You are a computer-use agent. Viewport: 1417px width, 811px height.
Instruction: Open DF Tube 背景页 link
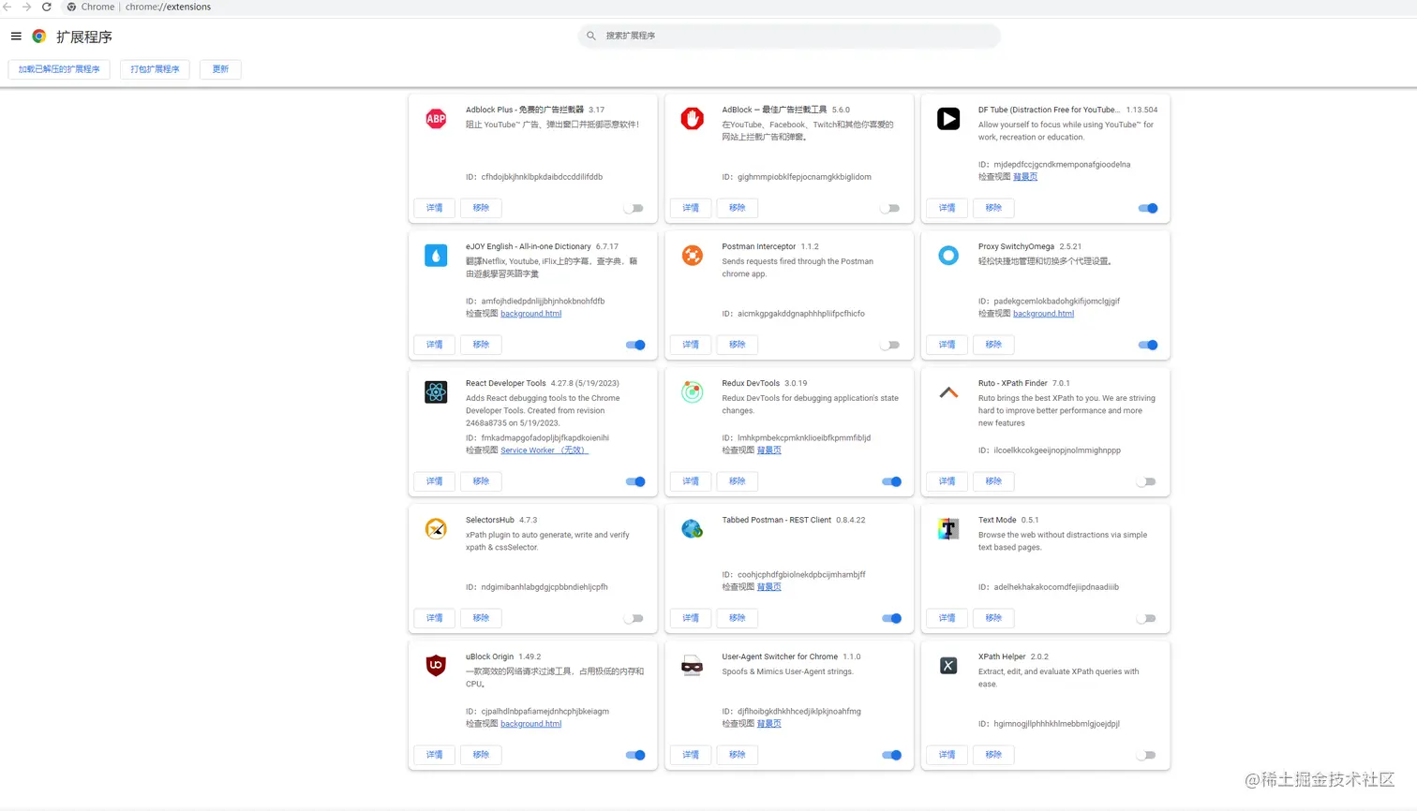coord(1025,177)
